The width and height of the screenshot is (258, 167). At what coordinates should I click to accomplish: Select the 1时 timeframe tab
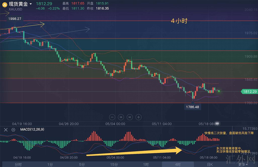coord(146,164)
